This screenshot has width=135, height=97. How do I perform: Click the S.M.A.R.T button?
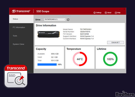116,43
